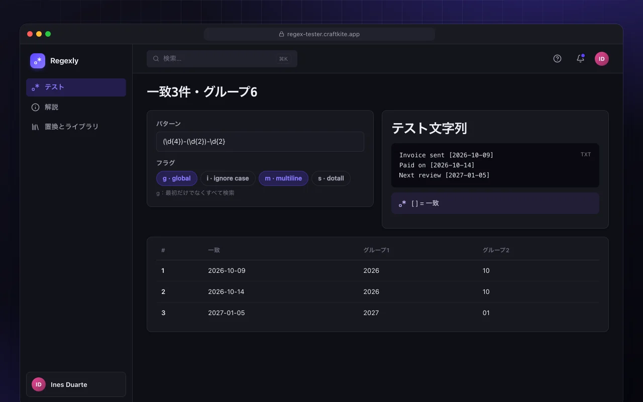Click the グループ2 column header
This screenshot has height=402, width=643.
point(496,250)
